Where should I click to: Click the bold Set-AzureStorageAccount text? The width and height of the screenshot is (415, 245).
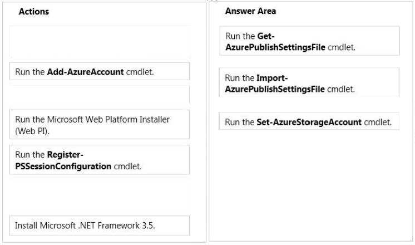coord(309,122)
